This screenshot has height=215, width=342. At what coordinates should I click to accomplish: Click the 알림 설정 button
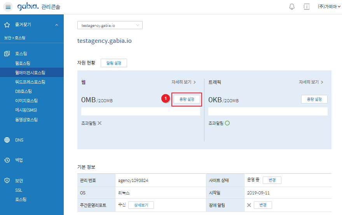coord(113,63)
